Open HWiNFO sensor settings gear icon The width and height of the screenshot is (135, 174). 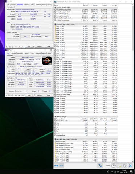point(124,166)
